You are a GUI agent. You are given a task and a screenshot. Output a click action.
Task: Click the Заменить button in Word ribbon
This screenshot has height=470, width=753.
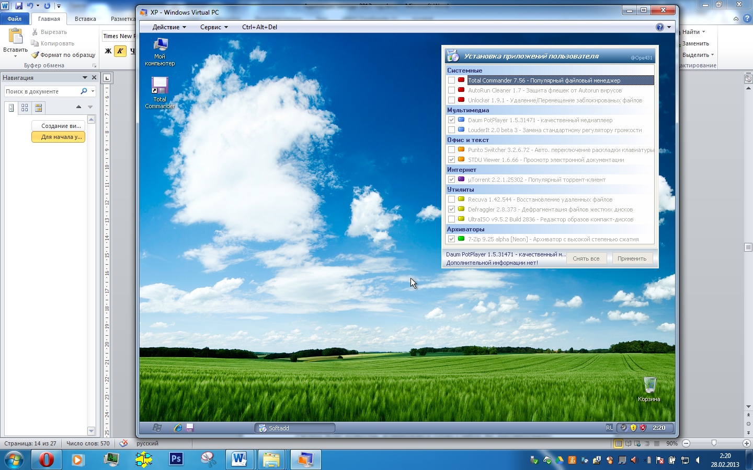click(695, 43)
